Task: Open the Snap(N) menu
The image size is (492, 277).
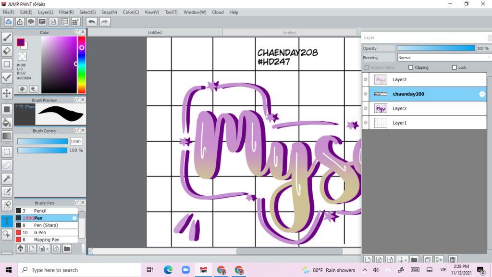Action: pos(109,12)
